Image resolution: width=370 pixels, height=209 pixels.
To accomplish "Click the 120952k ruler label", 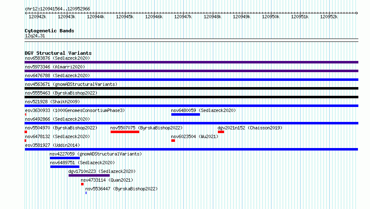I will point(329,17).
